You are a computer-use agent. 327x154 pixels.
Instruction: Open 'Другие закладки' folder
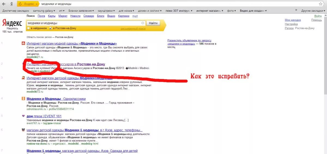click(313, 11)
